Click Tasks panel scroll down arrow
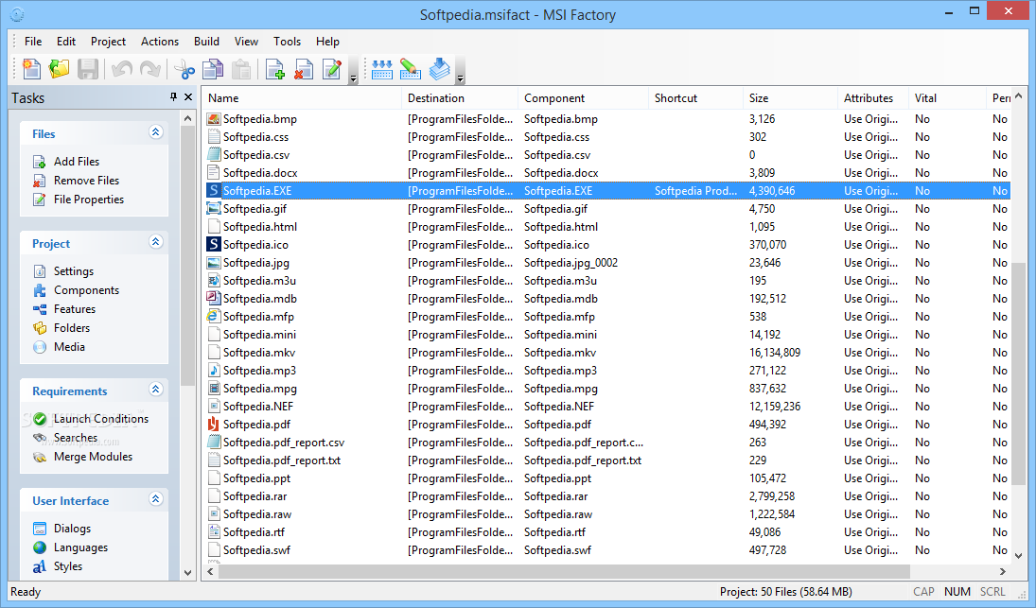This screenshot has height=608, width=1036. [x=187, y=573]
